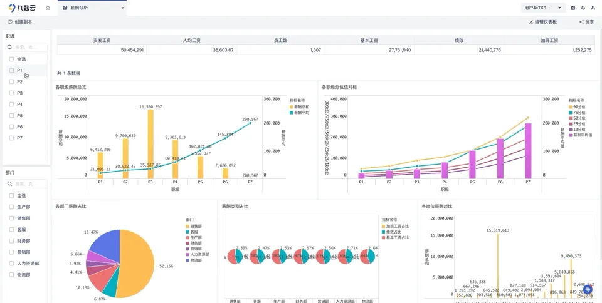Open the user profile icon
This screenshot has height=303, width=602.
point(593,8)
